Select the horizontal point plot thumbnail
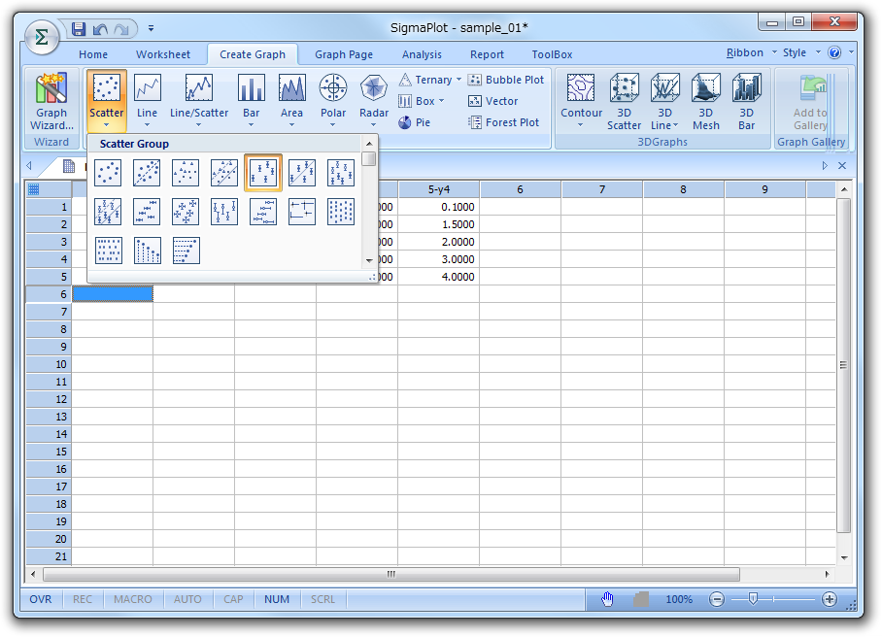This screenshot has height=637, width=882. click(x=108, y=251)
